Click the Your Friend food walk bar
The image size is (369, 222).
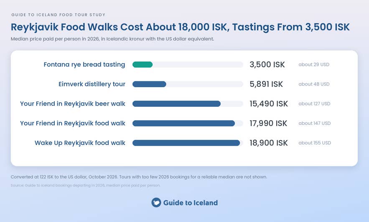183,123
